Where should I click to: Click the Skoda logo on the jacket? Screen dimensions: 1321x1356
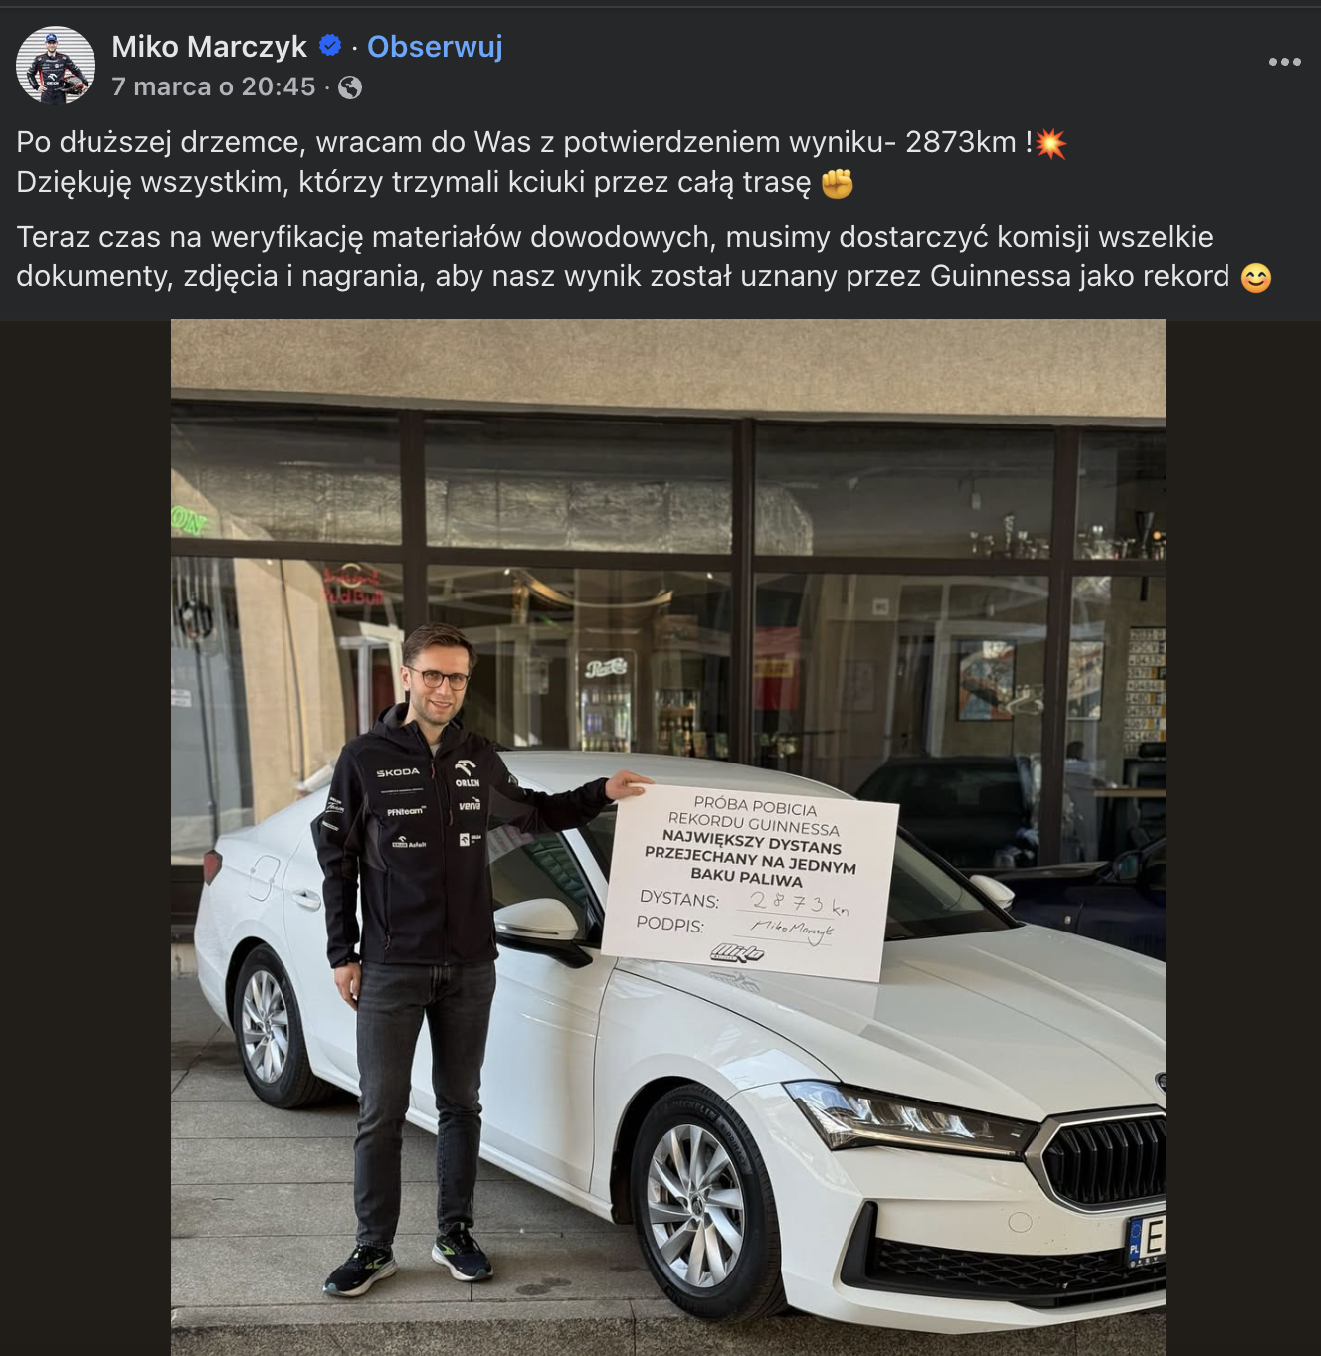(x=397, y=772)
